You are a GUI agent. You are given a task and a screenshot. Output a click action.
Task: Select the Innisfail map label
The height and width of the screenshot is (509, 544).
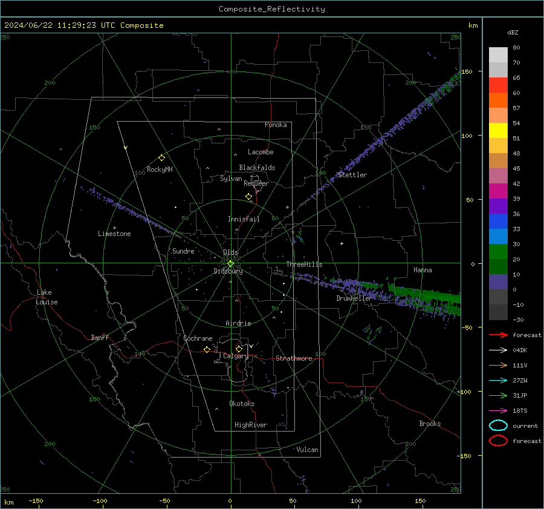click(244, 219)
